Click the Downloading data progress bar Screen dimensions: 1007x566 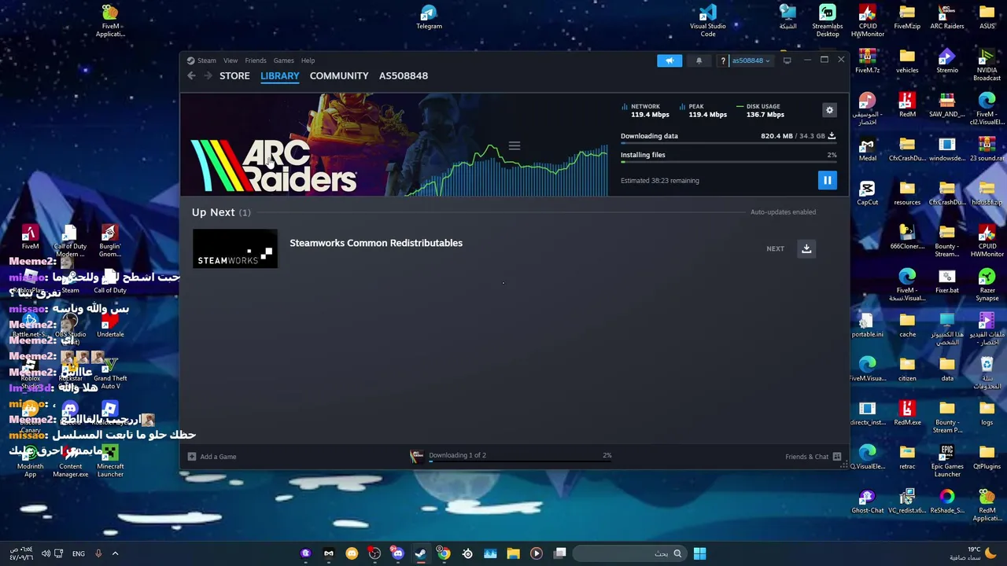tap(728, 145)
